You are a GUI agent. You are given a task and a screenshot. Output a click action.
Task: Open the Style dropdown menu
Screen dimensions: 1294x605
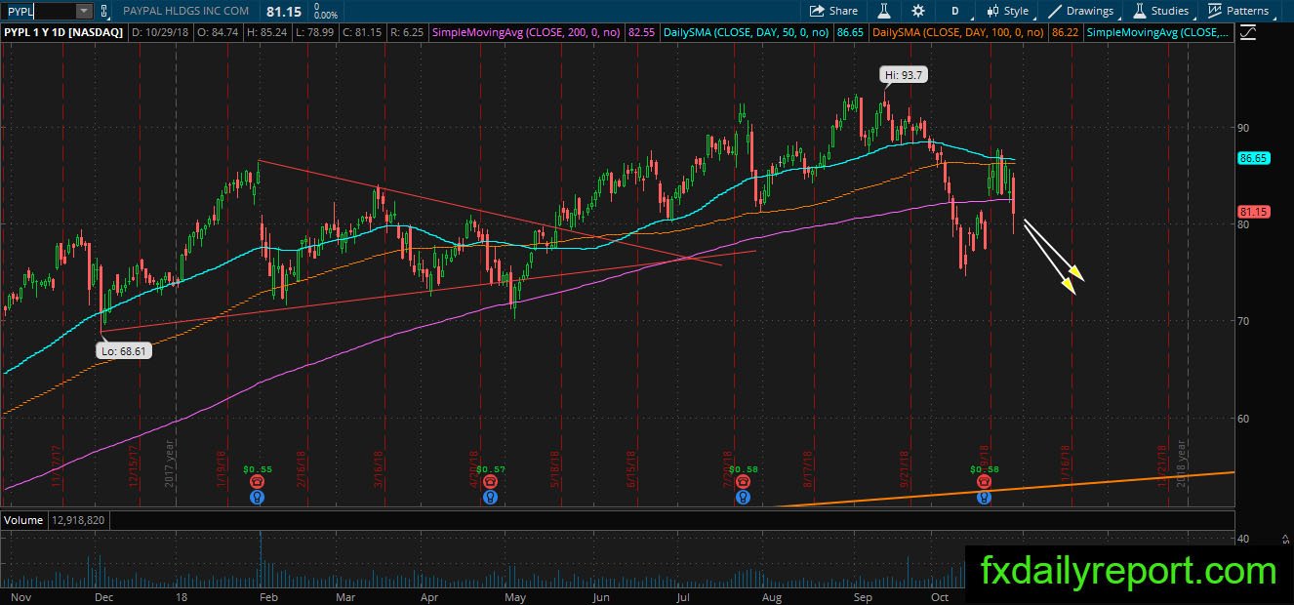tap(1008, 11)
